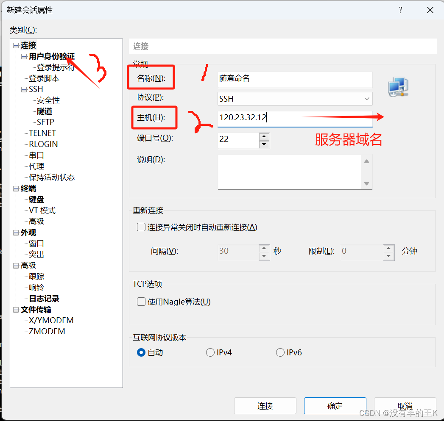Screen dimensions: 444x421
Task: Select 跟踪 in category tree
Action: tap(36, 277)
